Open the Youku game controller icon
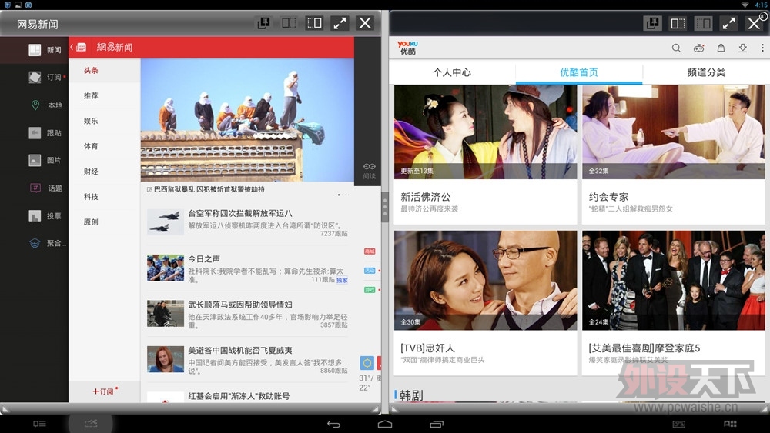This screenshot has height=433, width=770. tap(699, 48)
